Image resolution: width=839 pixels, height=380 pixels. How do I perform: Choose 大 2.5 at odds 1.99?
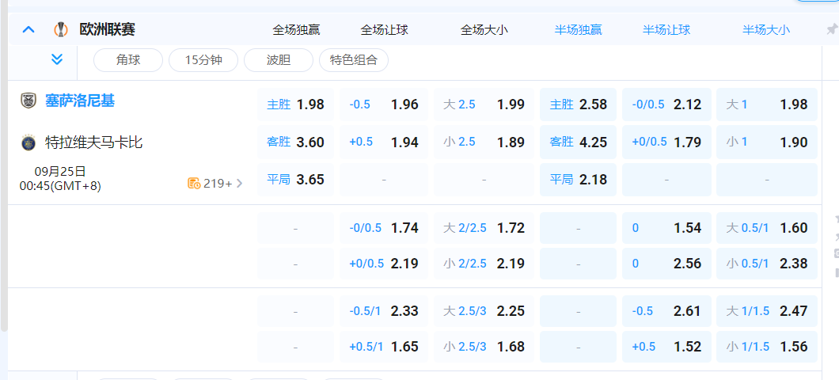point(483,104)
